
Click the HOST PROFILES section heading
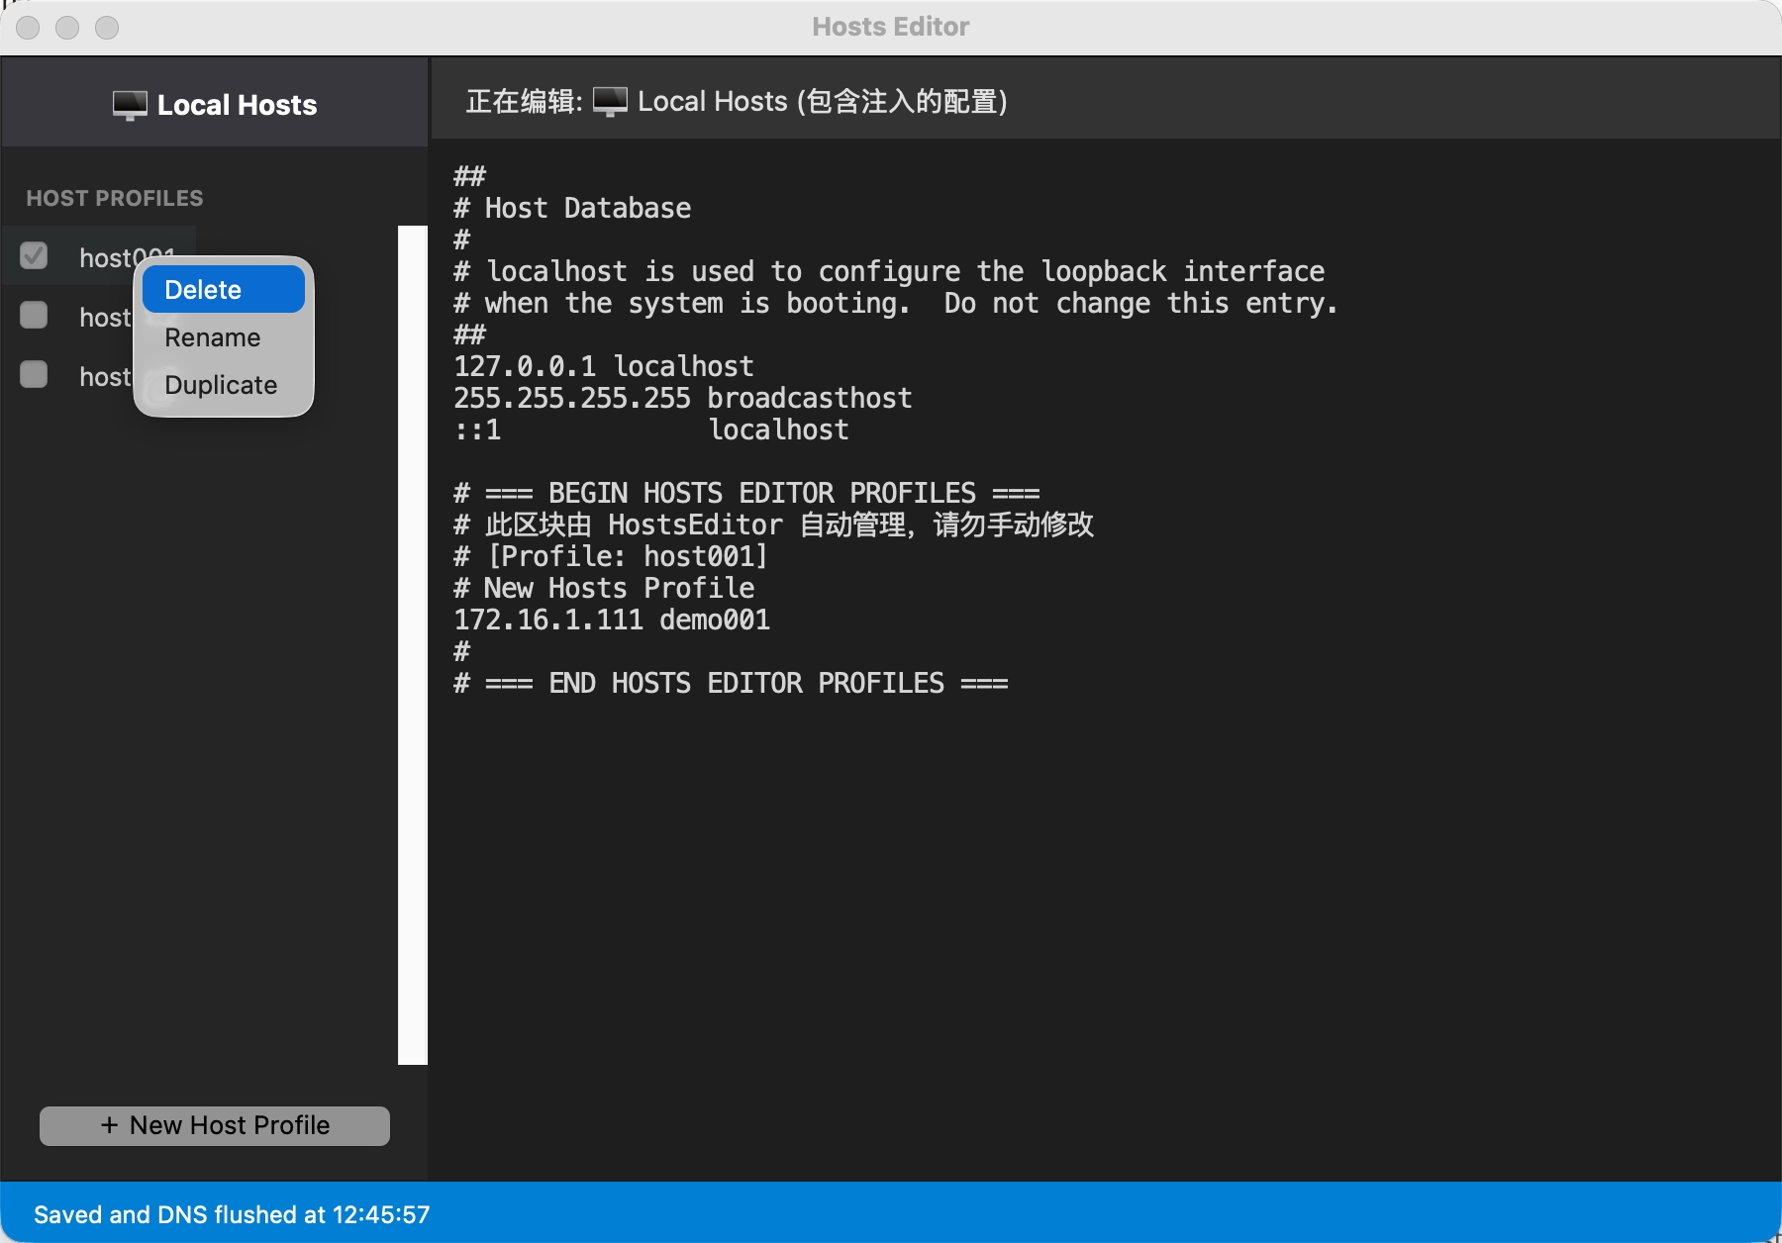[x=115, y=198]
